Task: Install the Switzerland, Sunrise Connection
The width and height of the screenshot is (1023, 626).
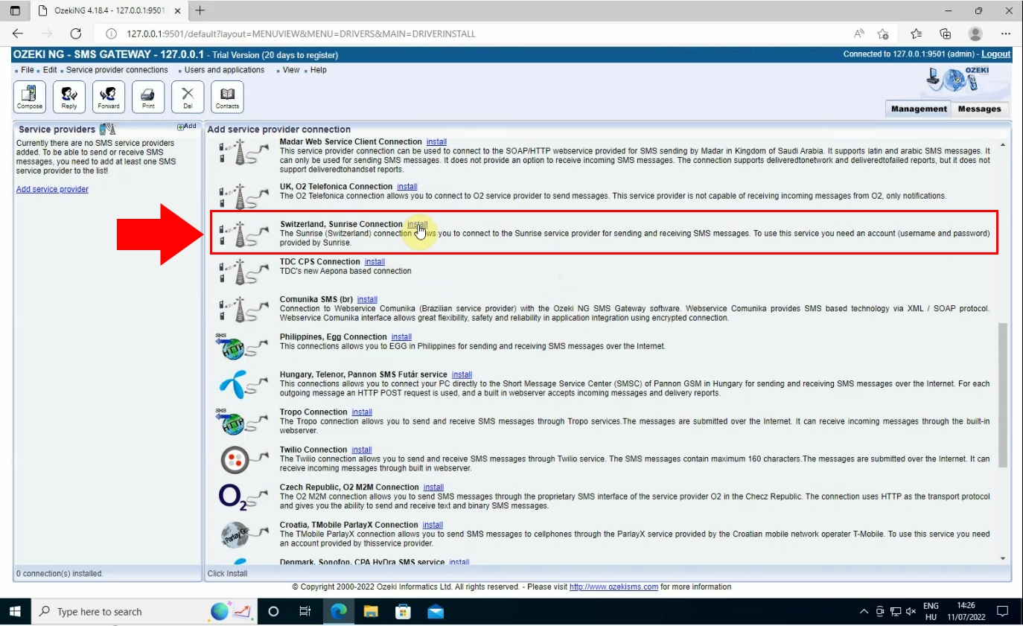Action: click(418, 224)
